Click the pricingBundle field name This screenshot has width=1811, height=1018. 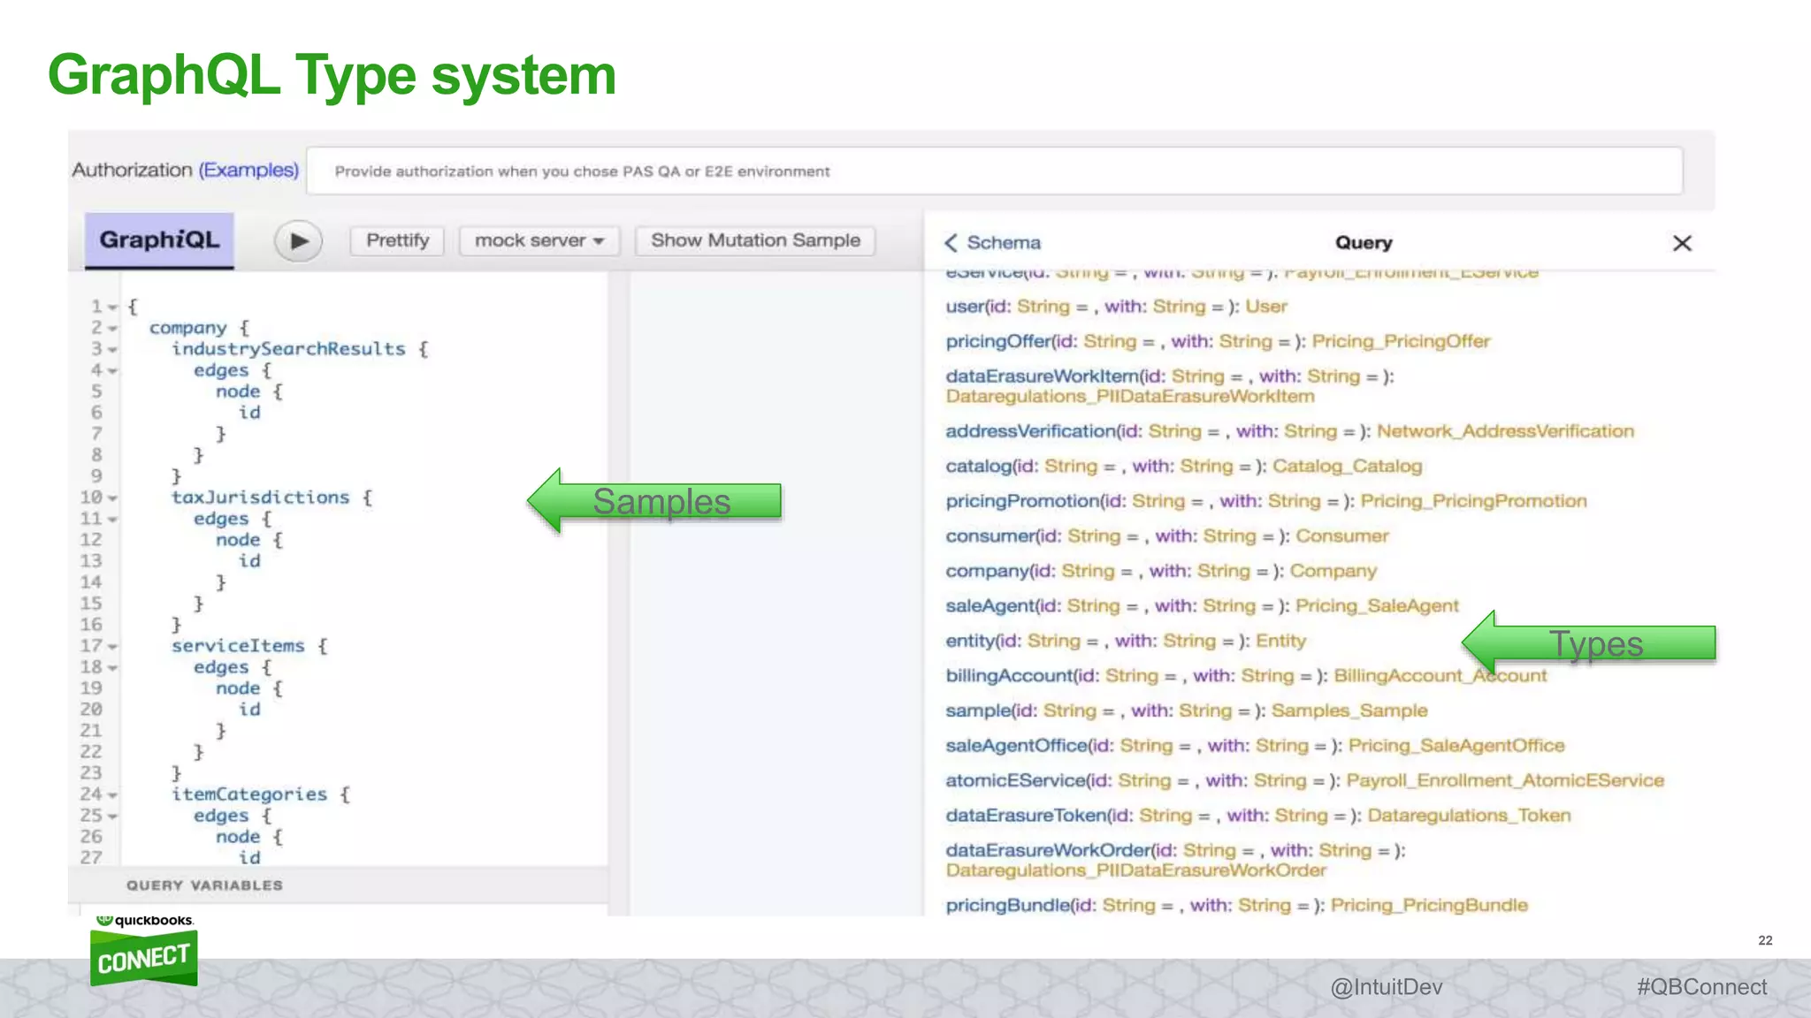click(x=1007, y=905)
